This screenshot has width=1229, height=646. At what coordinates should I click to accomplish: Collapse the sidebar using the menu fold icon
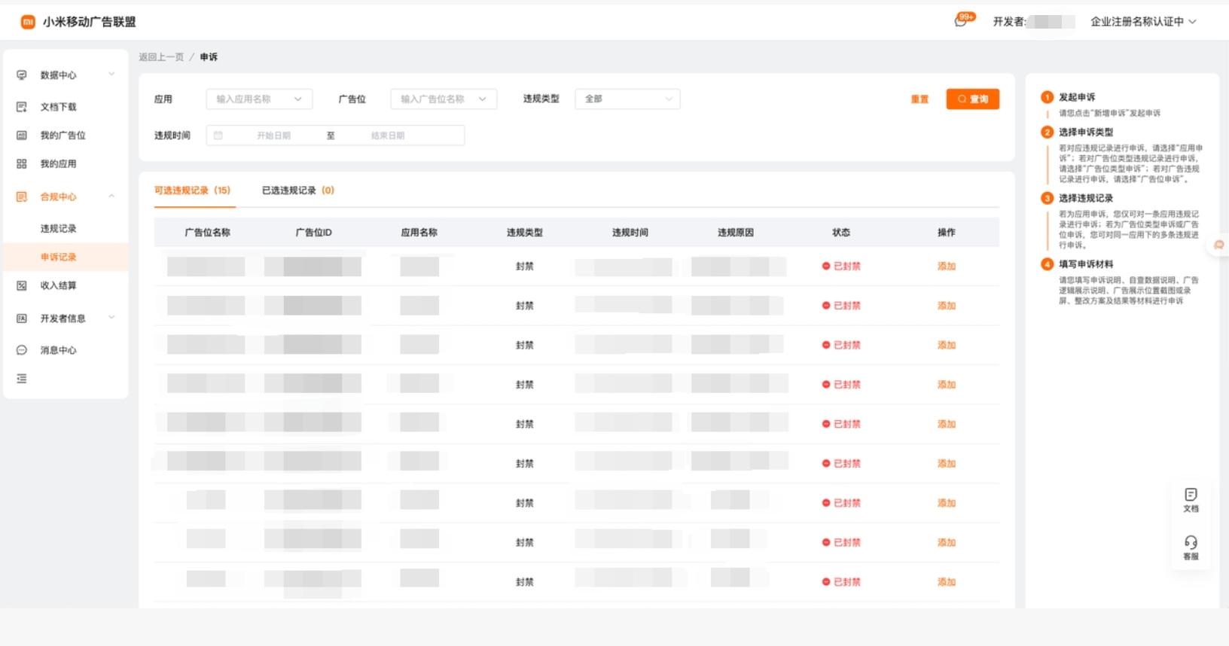pyautogui.click(x=22, y=379)
